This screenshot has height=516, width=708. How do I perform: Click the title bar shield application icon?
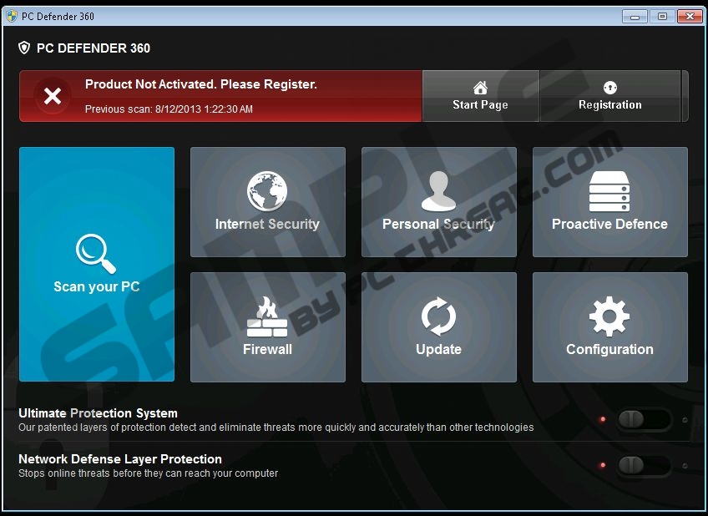(12, 16)
